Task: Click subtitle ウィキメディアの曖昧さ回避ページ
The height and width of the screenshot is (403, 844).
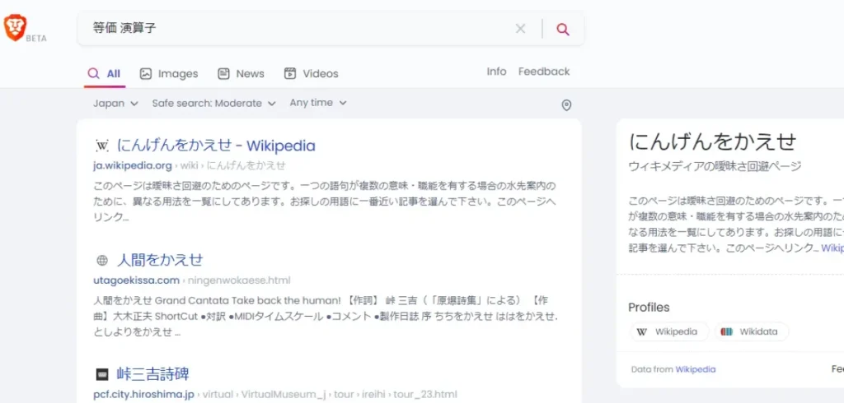Action: point(715,167)
